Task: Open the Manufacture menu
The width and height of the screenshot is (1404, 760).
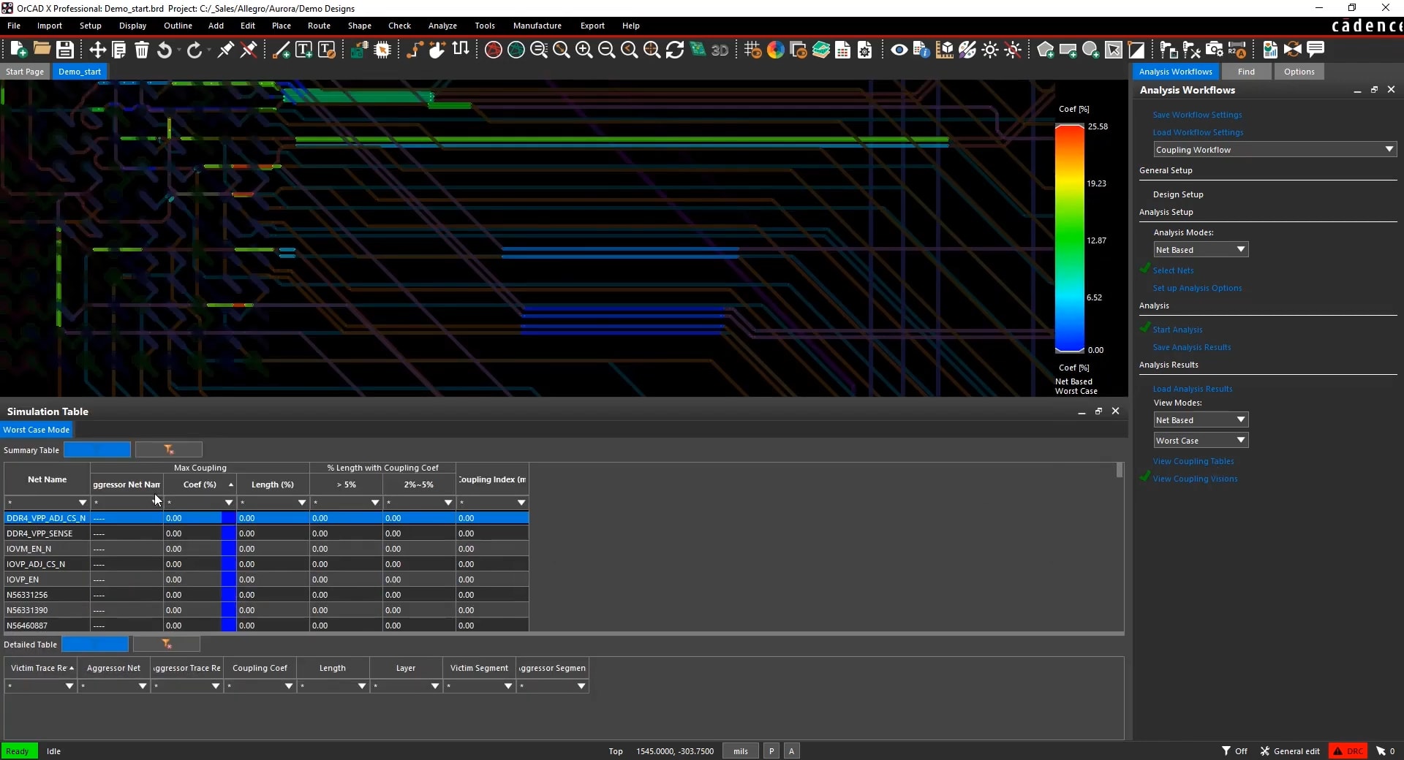Action: [537, 26]
